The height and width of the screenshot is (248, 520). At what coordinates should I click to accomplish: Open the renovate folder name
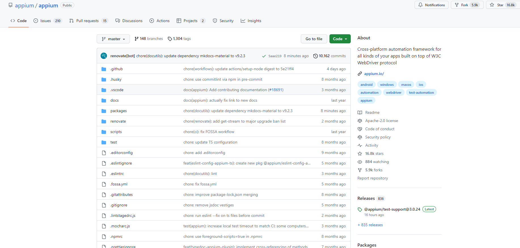[118, 121]
